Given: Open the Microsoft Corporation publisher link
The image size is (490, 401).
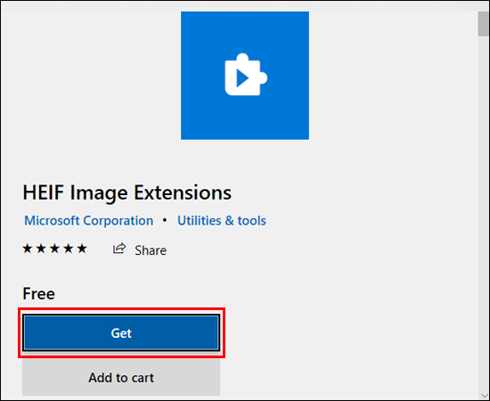Looking at the screenshot, I should 89,221.
